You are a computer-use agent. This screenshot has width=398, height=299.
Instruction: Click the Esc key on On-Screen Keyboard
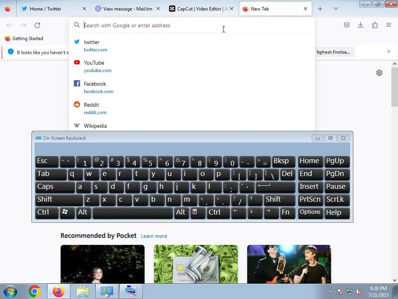[47, 162]
